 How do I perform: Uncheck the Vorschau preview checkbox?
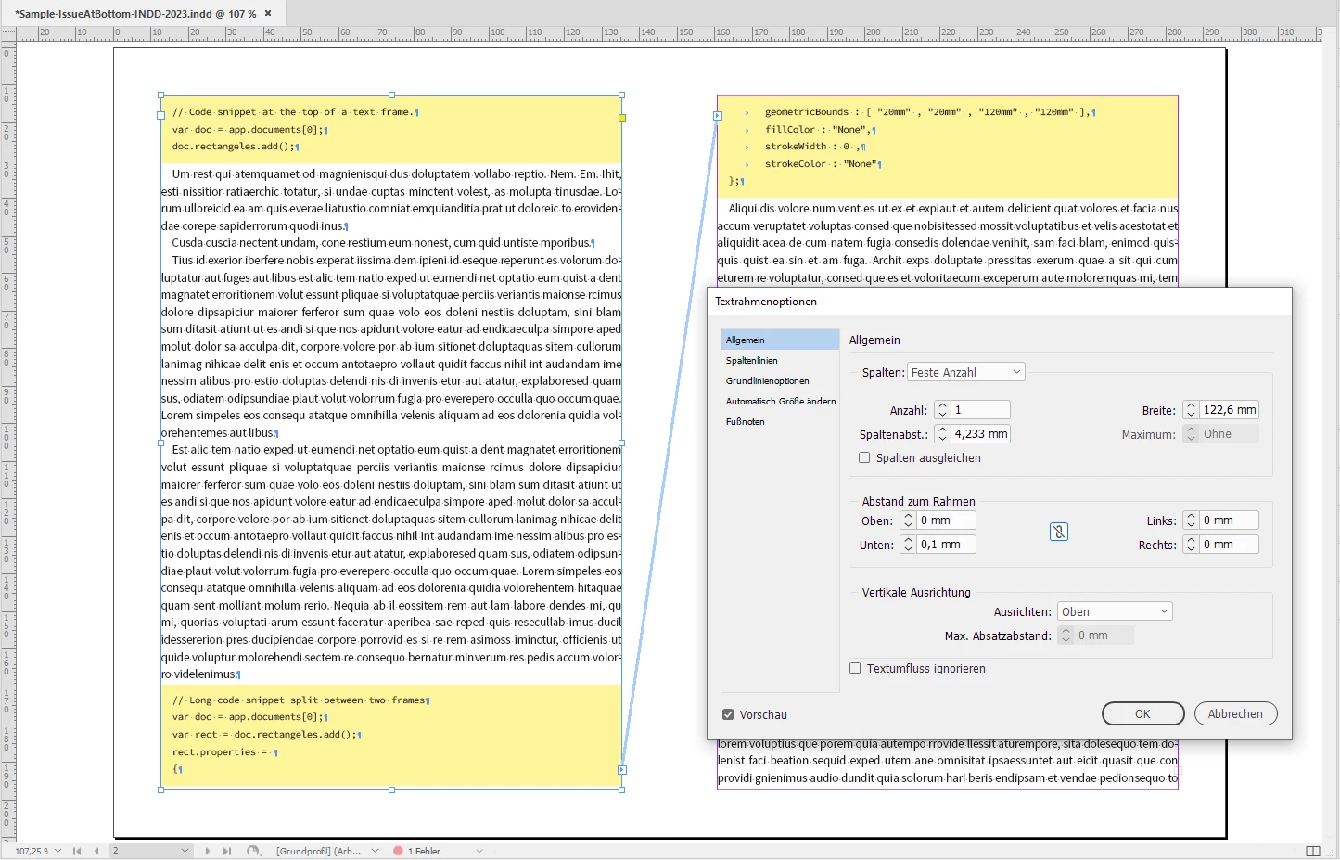tap(728, 714)
